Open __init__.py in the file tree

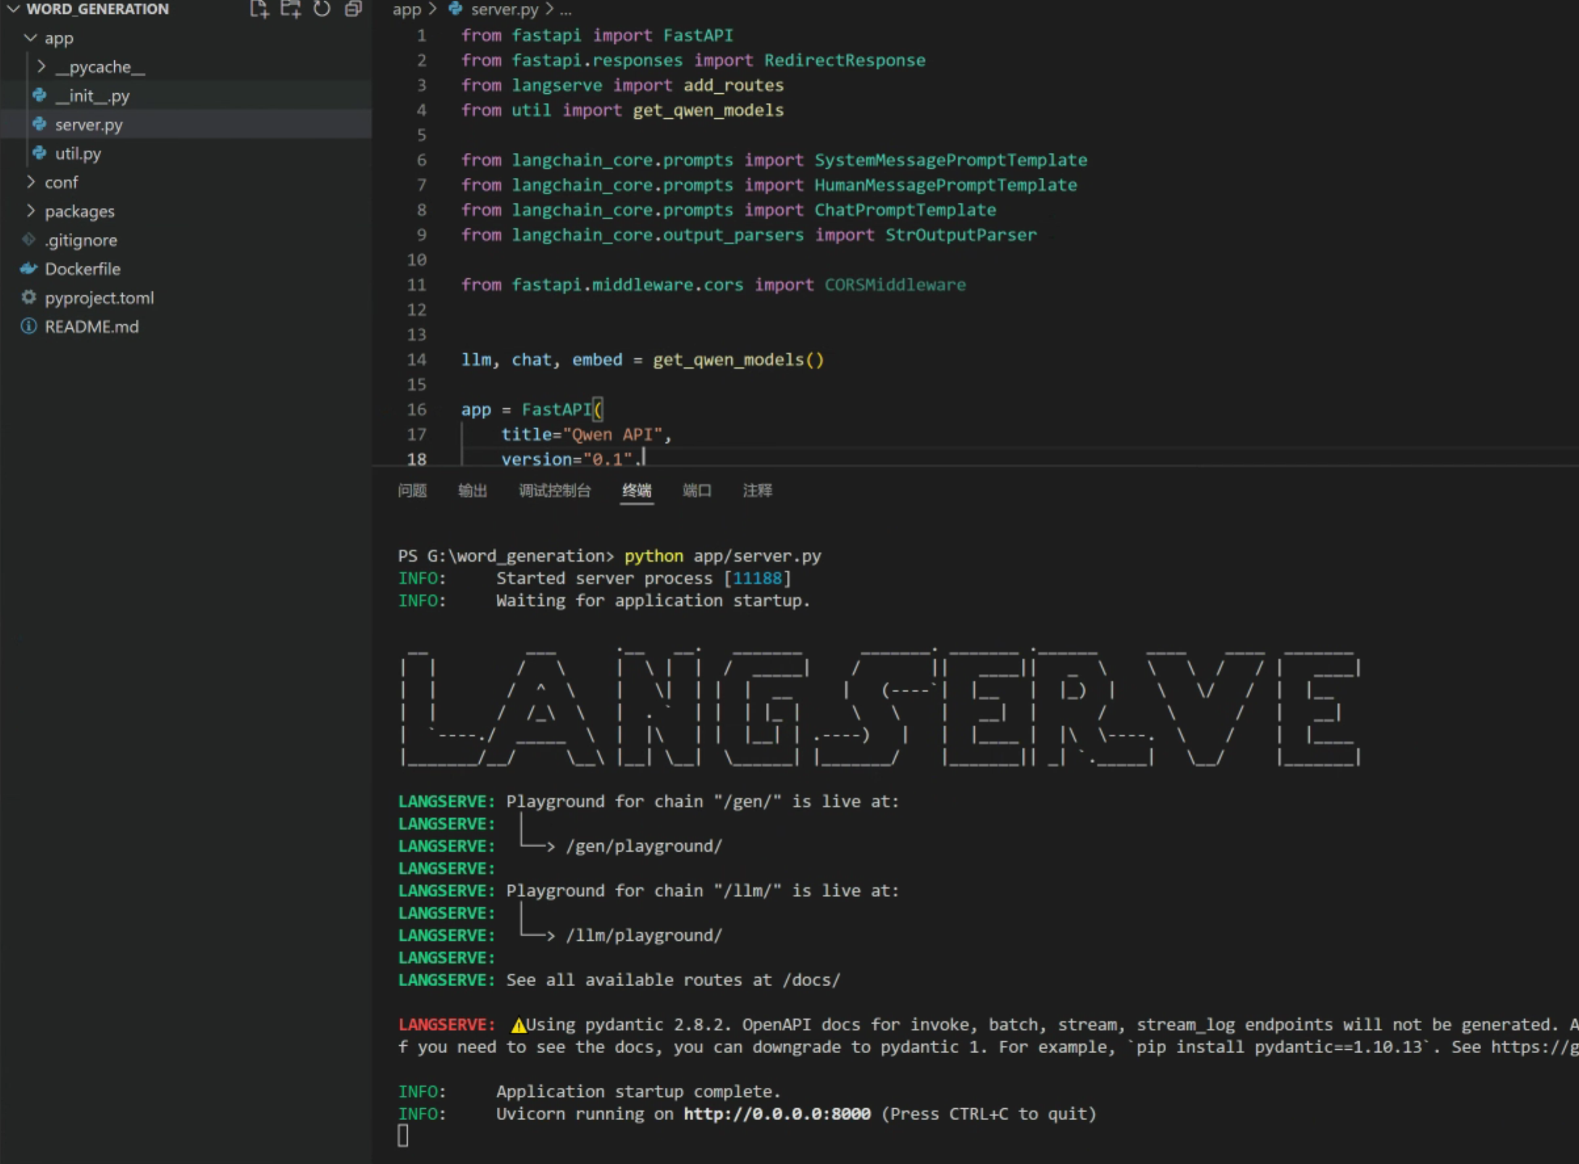click(x=93, y=96)
